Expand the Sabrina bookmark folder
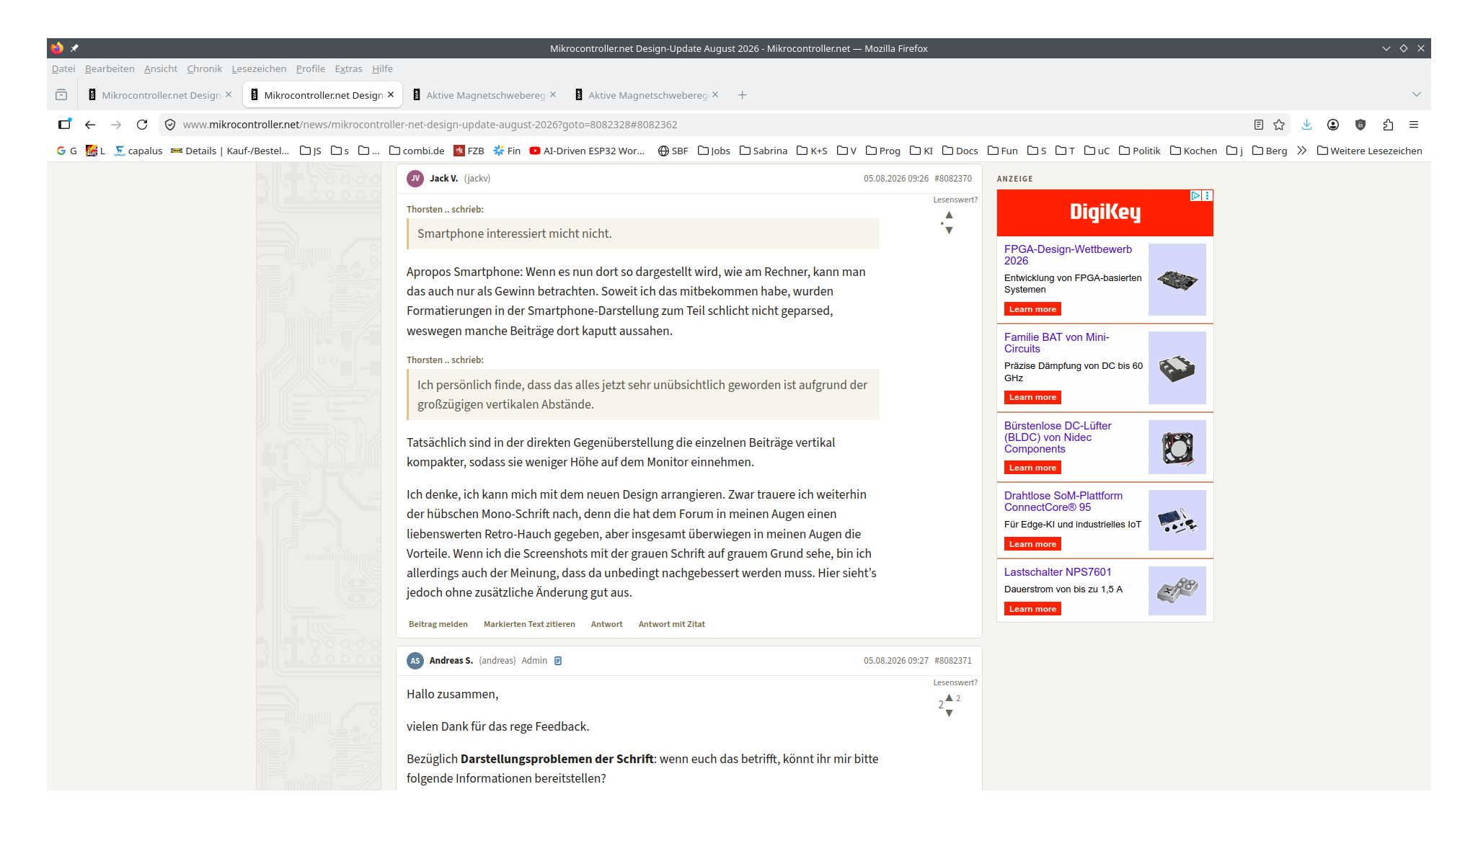The width and height of the screenshot is (1478, 846). [x=764, y=151]
